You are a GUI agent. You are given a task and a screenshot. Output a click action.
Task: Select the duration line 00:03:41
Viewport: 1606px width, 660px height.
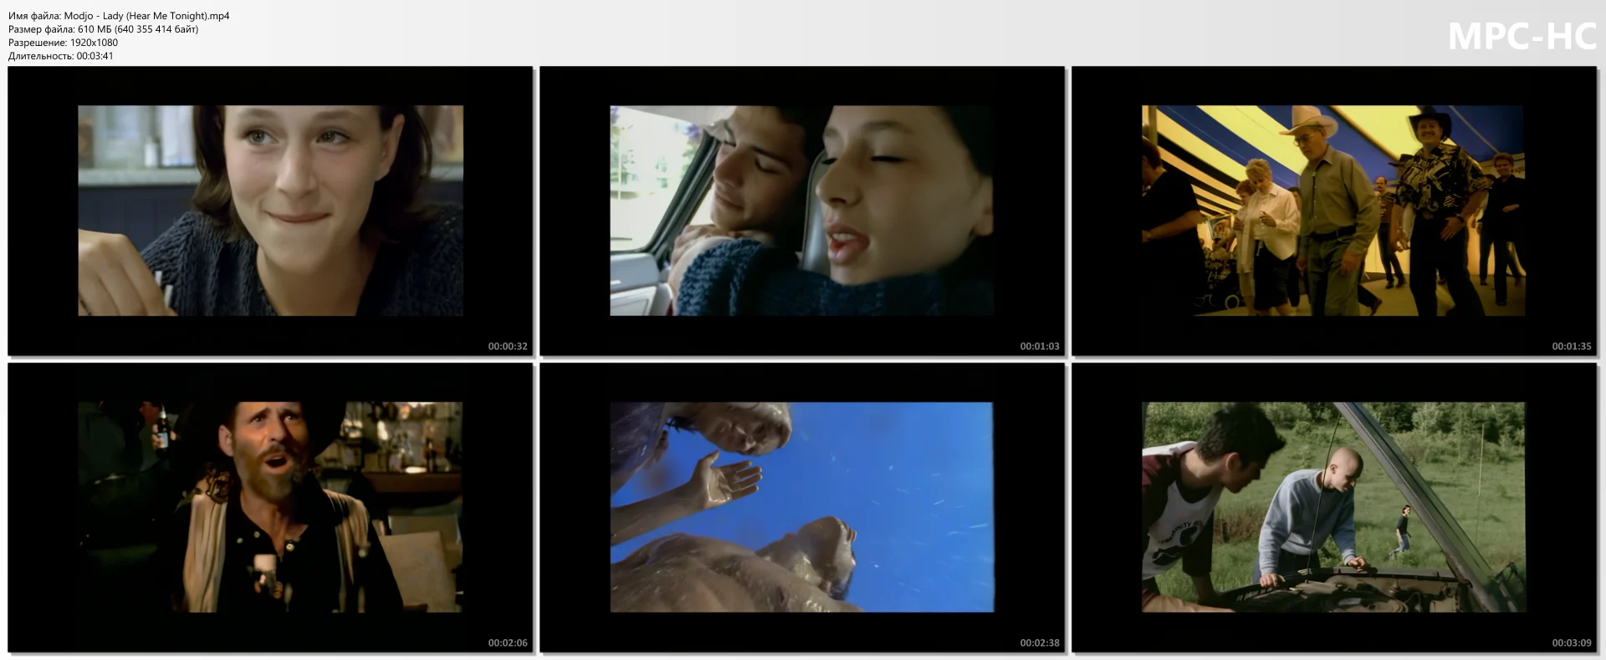pyautogui.click(x=61, y=56)
